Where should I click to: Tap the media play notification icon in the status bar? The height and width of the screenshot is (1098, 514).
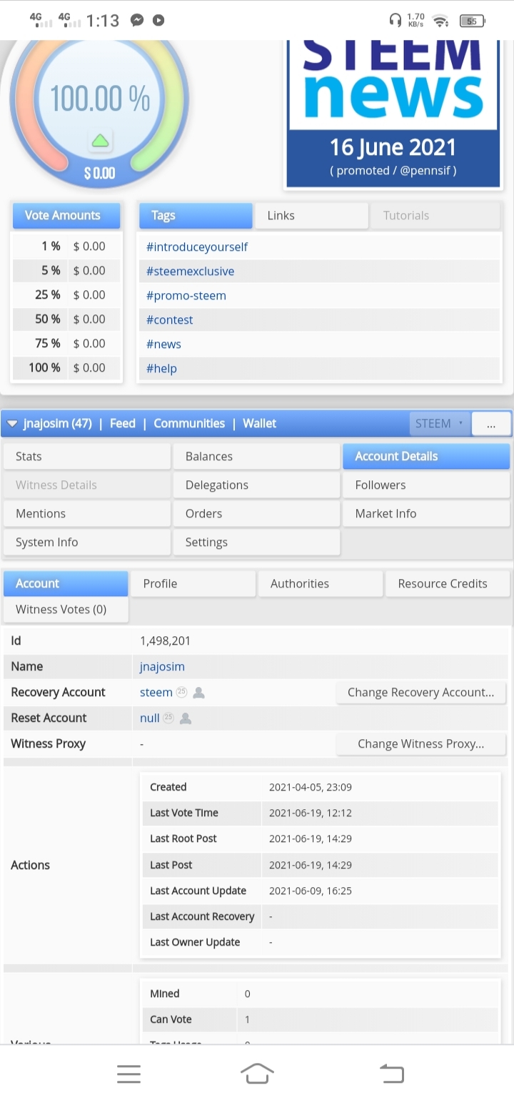coord(158,21)
